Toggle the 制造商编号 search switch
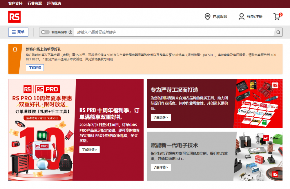 coord(45,32)
